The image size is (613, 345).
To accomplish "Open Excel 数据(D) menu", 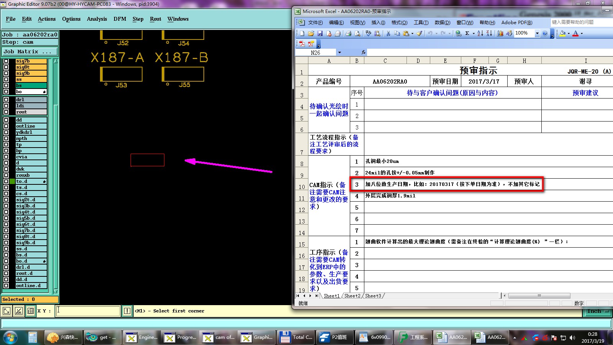I will 442,23.
